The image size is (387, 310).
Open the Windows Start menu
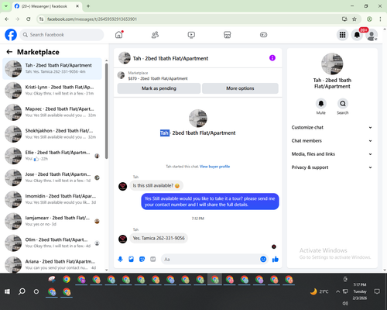click(x=7, y=291)
